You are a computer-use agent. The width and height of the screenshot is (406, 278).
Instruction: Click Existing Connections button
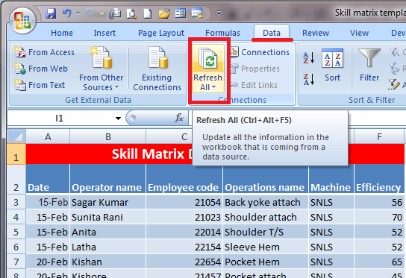pos(157,69)
